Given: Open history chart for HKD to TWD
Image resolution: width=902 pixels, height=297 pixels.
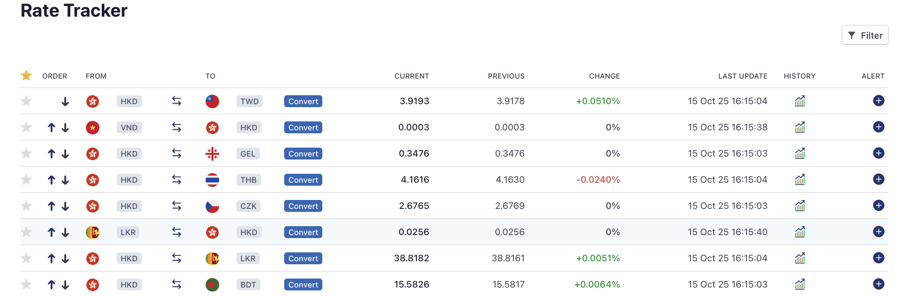Looking at the screenshot, I should [800, 101].
